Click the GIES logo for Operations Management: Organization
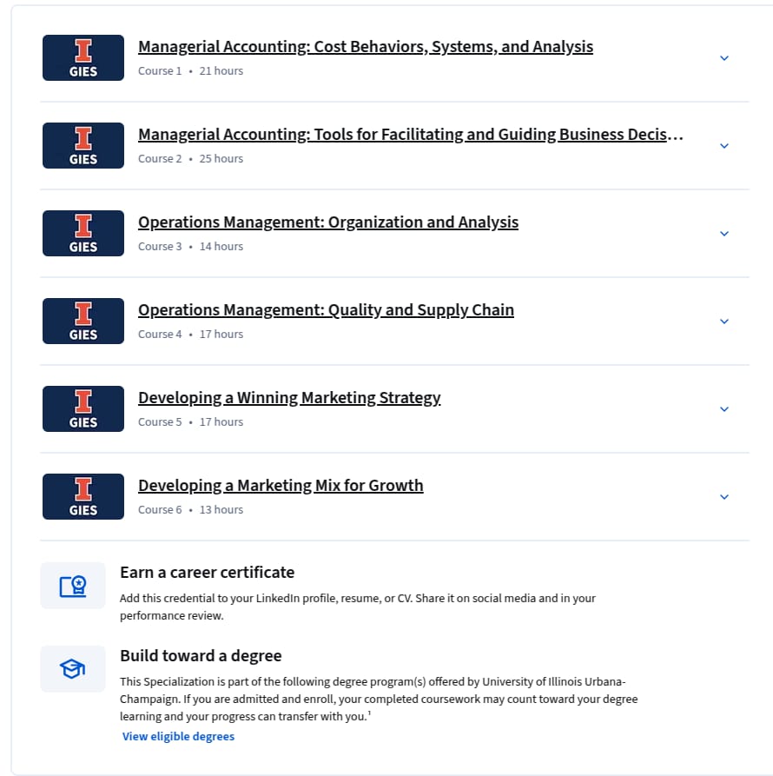Screen dimensions: 773x776 tap(83, 233)
